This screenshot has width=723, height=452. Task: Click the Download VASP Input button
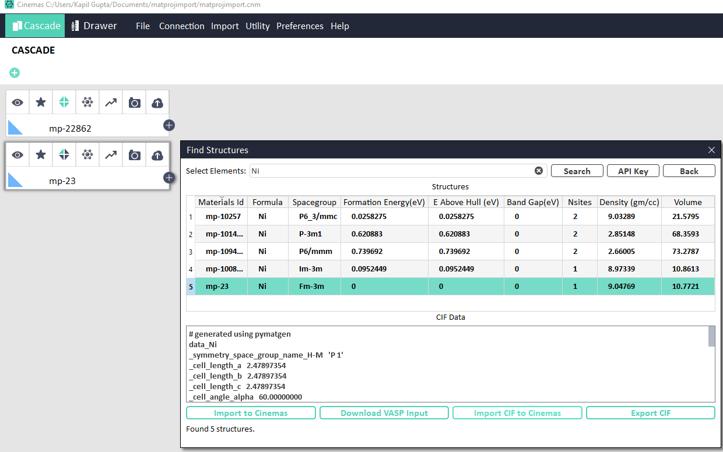[x=384, y=413]
